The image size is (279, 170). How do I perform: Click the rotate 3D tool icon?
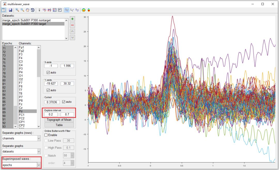(33, 10)
